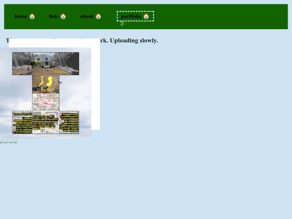The width and height of the screenshot is (292, 219).
Task: Click the house icon beside lists
Action: click(x=63, y=16)
